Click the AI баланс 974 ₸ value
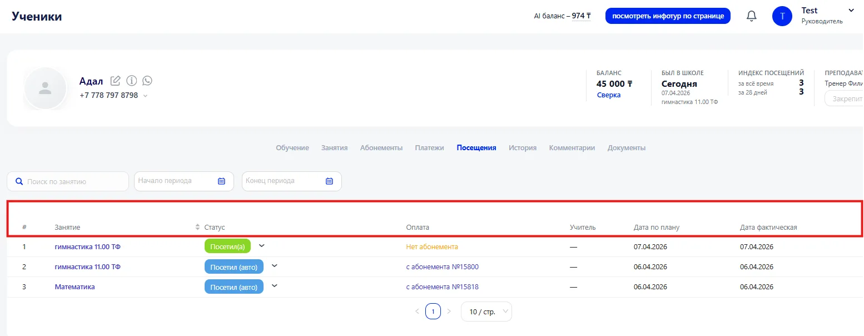This screenshot has height=336, width=864. (581, 16)
